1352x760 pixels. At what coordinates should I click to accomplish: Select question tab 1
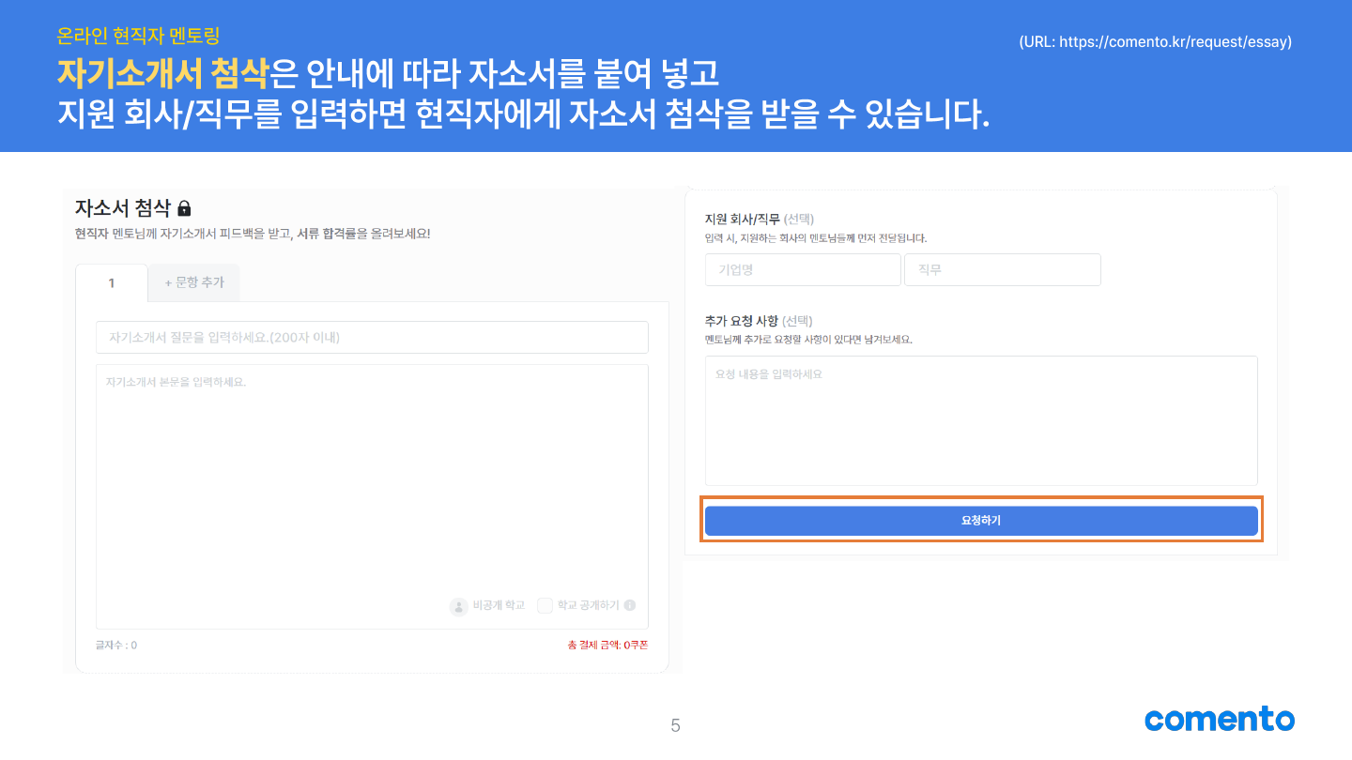(112, 282)
